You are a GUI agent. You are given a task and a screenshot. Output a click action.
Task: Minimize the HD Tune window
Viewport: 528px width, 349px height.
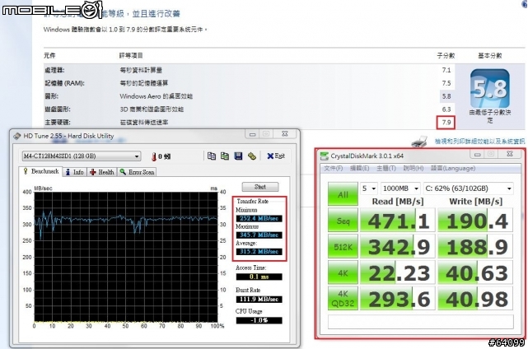click(253, 134)
